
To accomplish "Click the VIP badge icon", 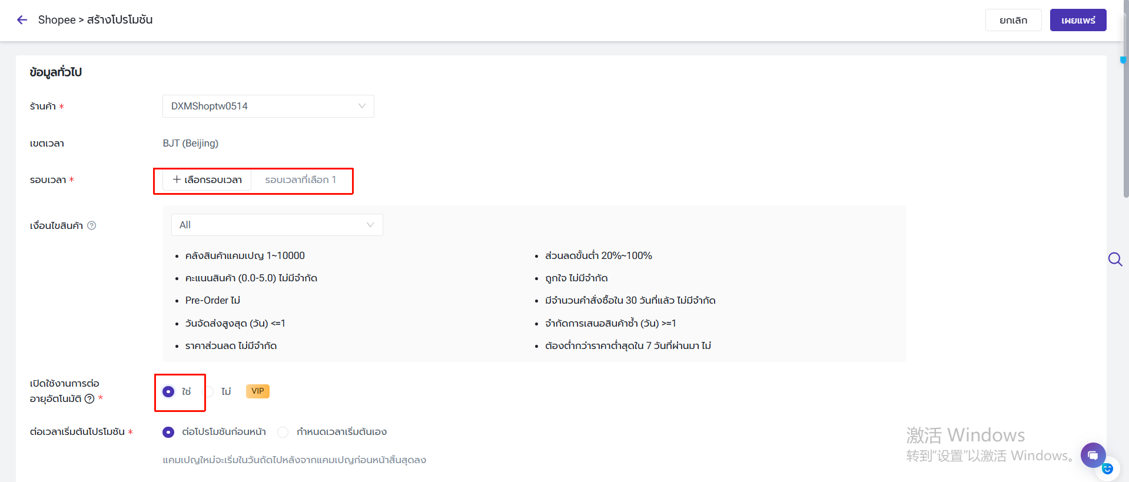I will click(258, 391).
